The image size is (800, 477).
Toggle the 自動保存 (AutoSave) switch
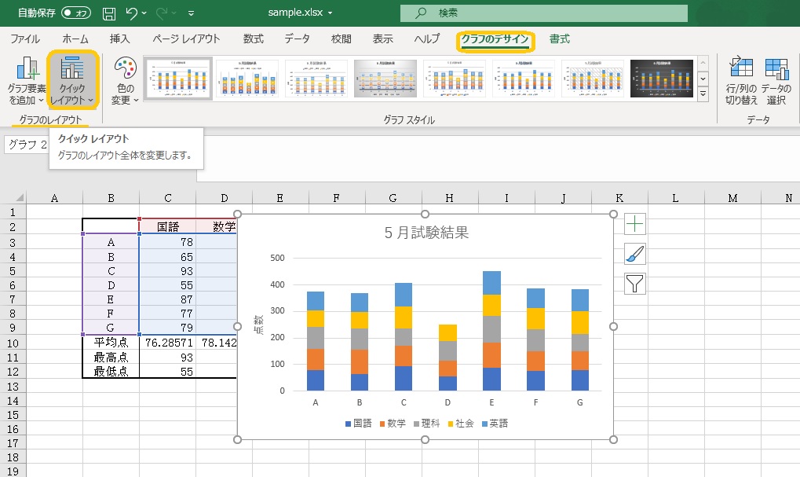point(76,13)
